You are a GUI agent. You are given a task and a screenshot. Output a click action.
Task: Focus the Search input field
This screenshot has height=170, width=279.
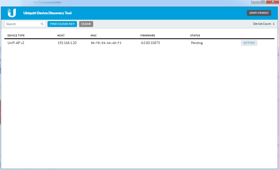click(x=25, y=24)
